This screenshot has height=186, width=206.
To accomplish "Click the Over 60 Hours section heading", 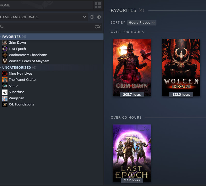I will pyautogui.click(x=126, y=117).
